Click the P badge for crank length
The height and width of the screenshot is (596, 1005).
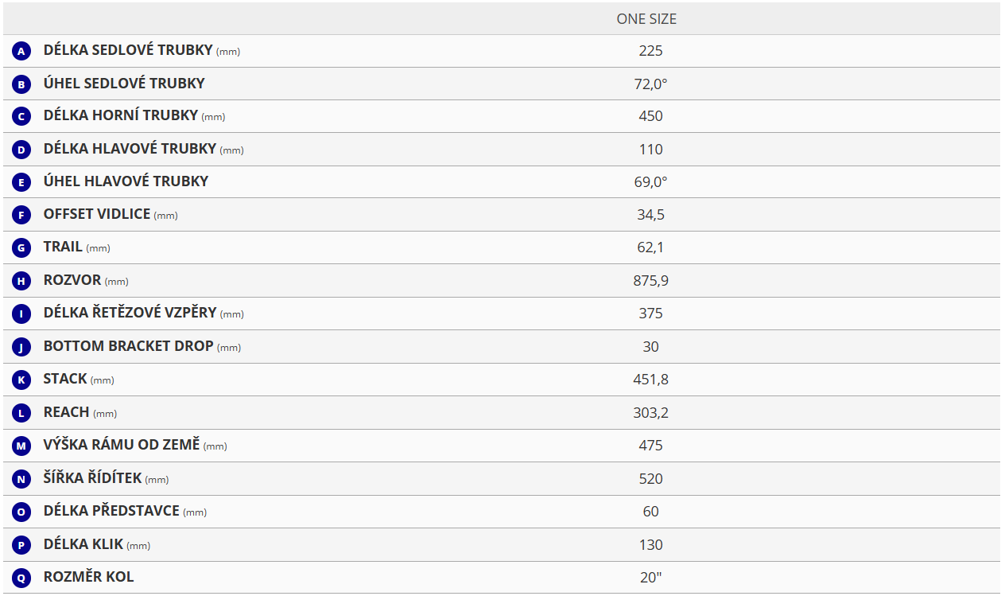[21, 545]
